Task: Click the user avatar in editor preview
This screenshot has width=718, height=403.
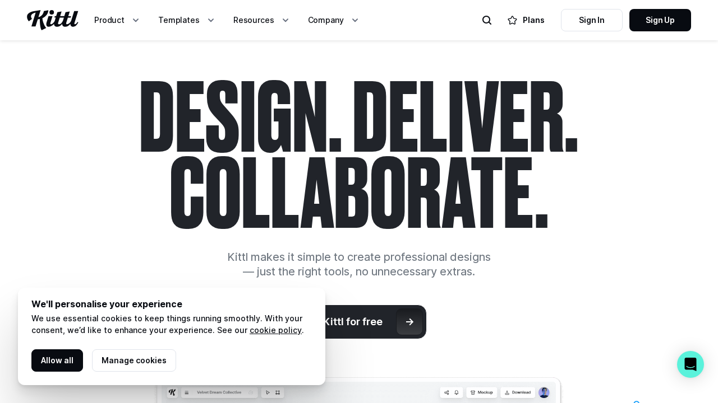Action: pos(544,392)
